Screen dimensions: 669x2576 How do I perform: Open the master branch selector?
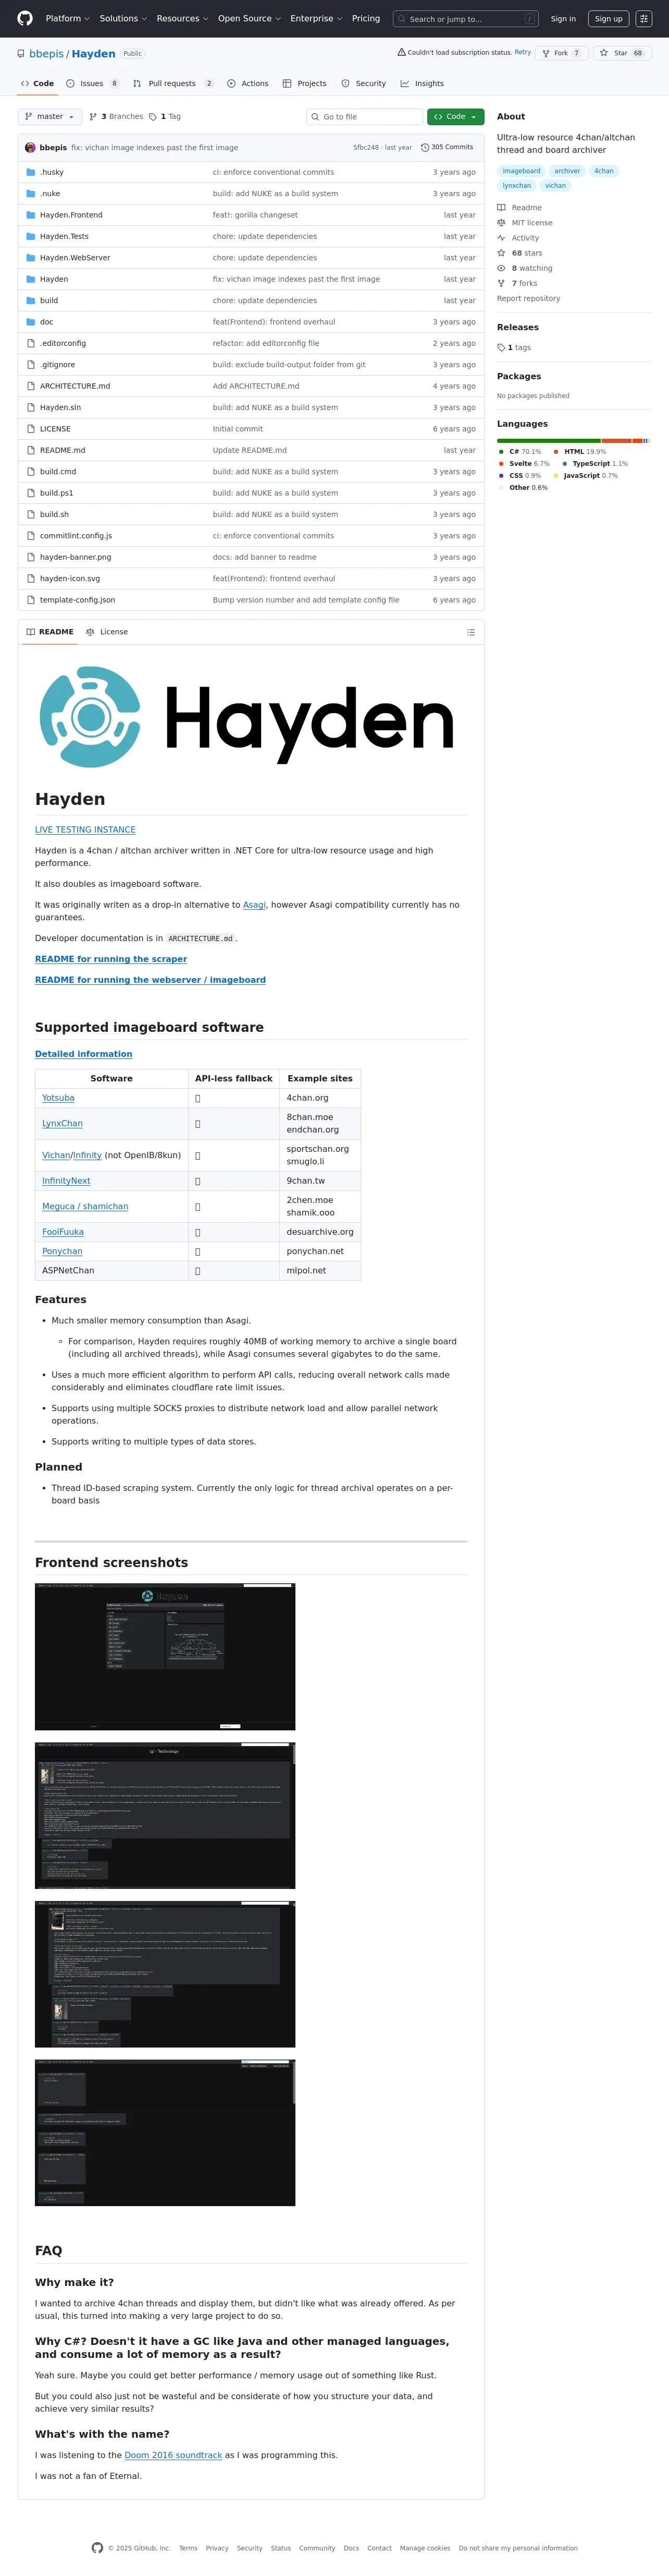click(50, 117)
